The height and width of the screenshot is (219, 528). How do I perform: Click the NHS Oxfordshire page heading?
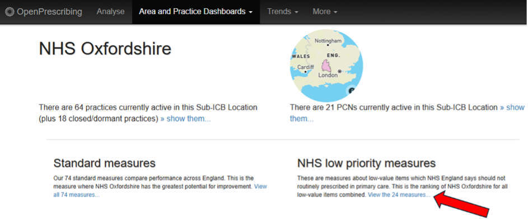[105, 49]
